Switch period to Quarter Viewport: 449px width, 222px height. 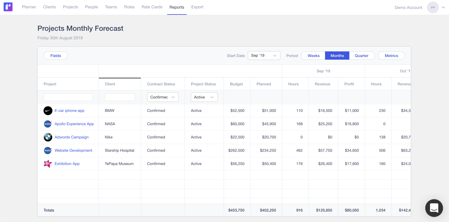361,56
